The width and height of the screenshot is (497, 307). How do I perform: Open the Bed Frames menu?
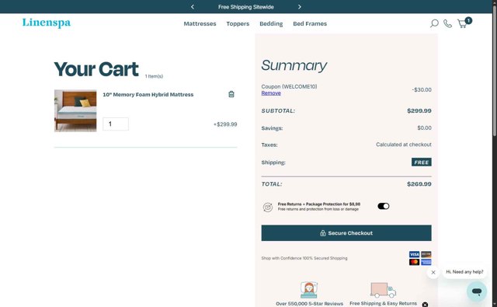click(310, 24)
